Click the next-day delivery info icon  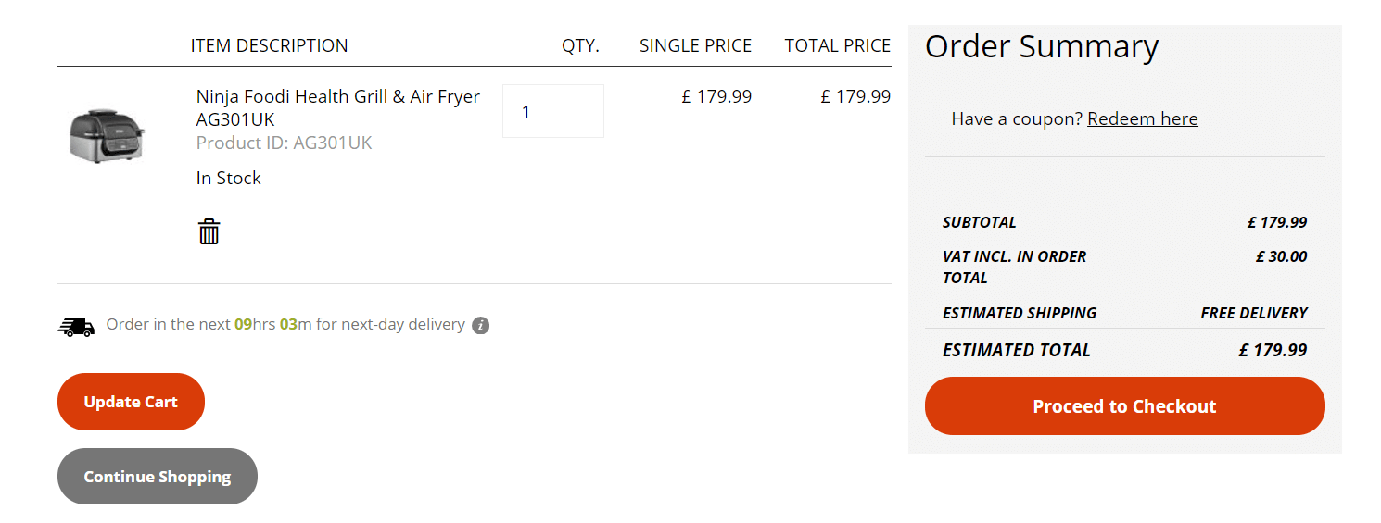point(480,325)
